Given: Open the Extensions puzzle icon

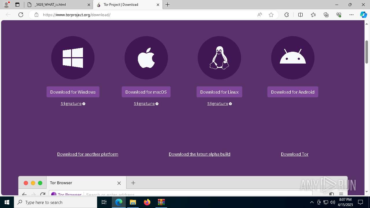Looking at the screenshot, I should point(286,15).
